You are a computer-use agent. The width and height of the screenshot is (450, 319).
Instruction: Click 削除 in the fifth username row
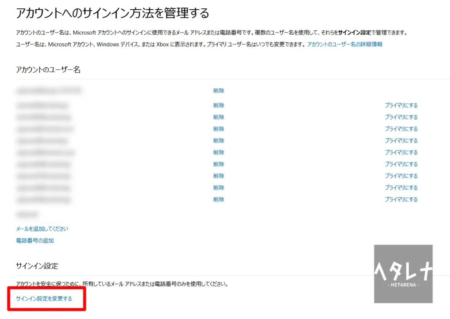218,140
